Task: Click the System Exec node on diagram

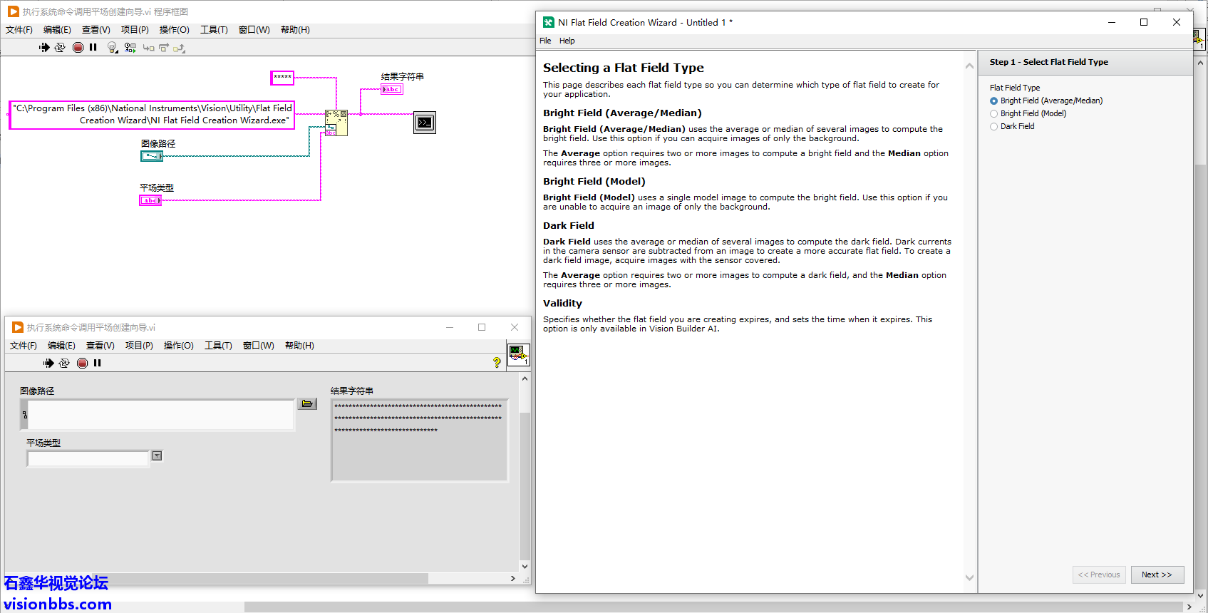Action: click(x=424, y=123)
